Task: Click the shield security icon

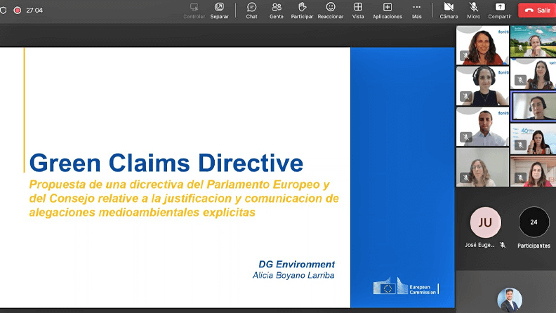Action: (4, 11)
